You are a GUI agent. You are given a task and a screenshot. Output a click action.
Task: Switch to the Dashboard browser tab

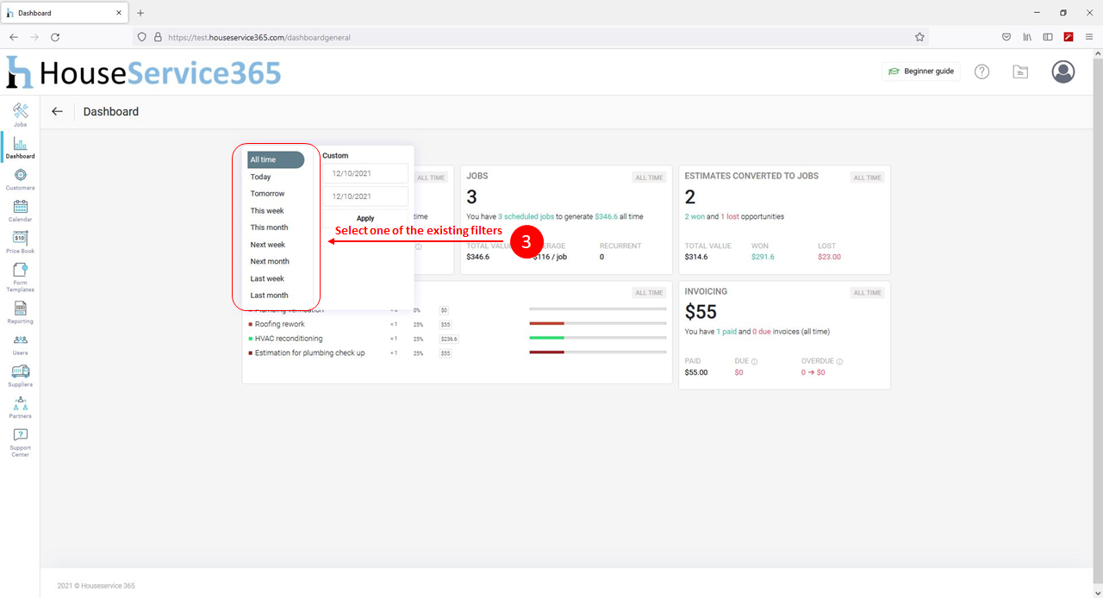[65, 13]
